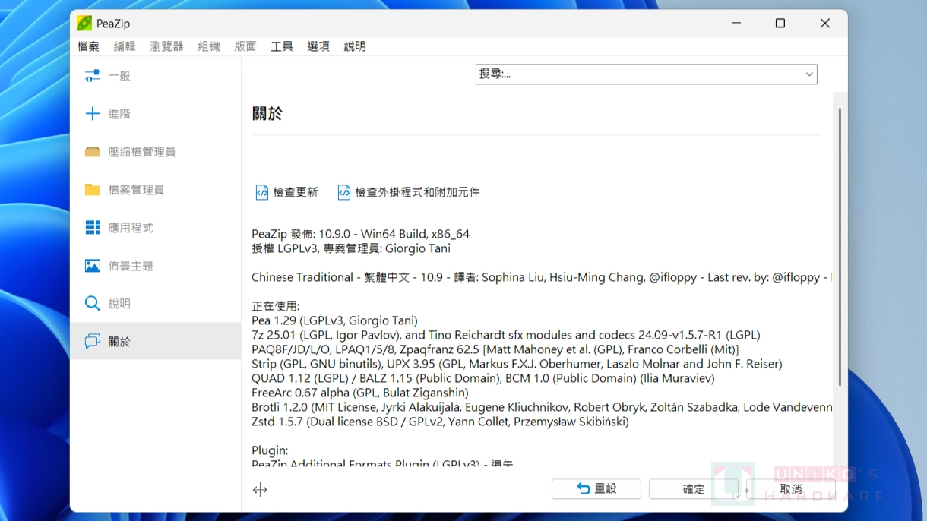Click the 取消 button

(x=791, y=488)
